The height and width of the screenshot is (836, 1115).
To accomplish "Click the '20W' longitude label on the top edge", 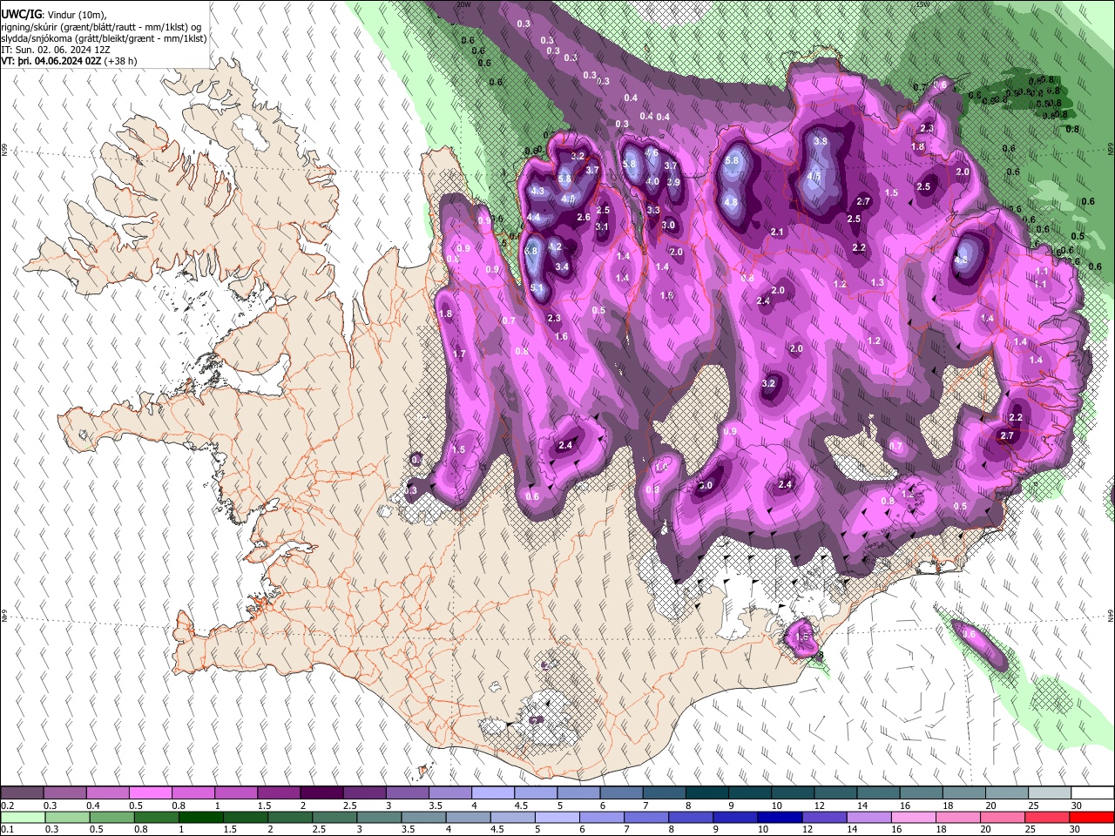I will 463,4.
